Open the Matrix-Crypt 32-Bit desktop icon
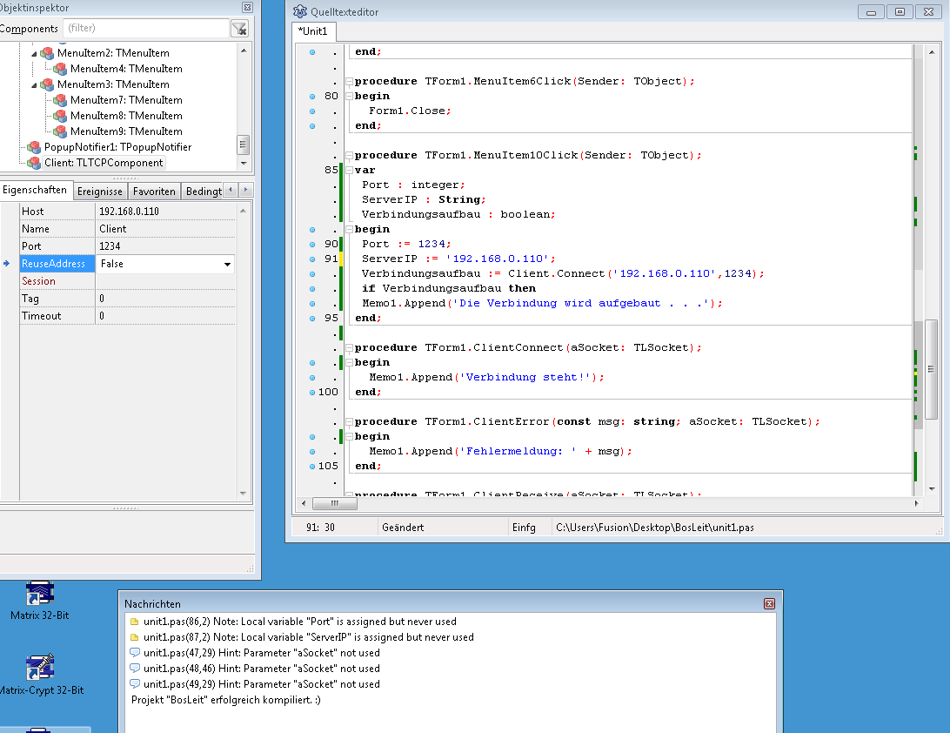Viewport: 950px width, 733px height. point(39,669)
